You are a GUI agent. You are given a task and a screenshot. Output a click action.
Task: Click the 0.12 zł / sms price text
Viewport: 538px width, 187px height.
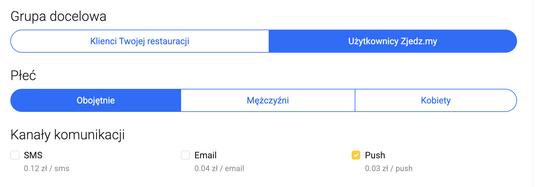click(x=47, y=169)
